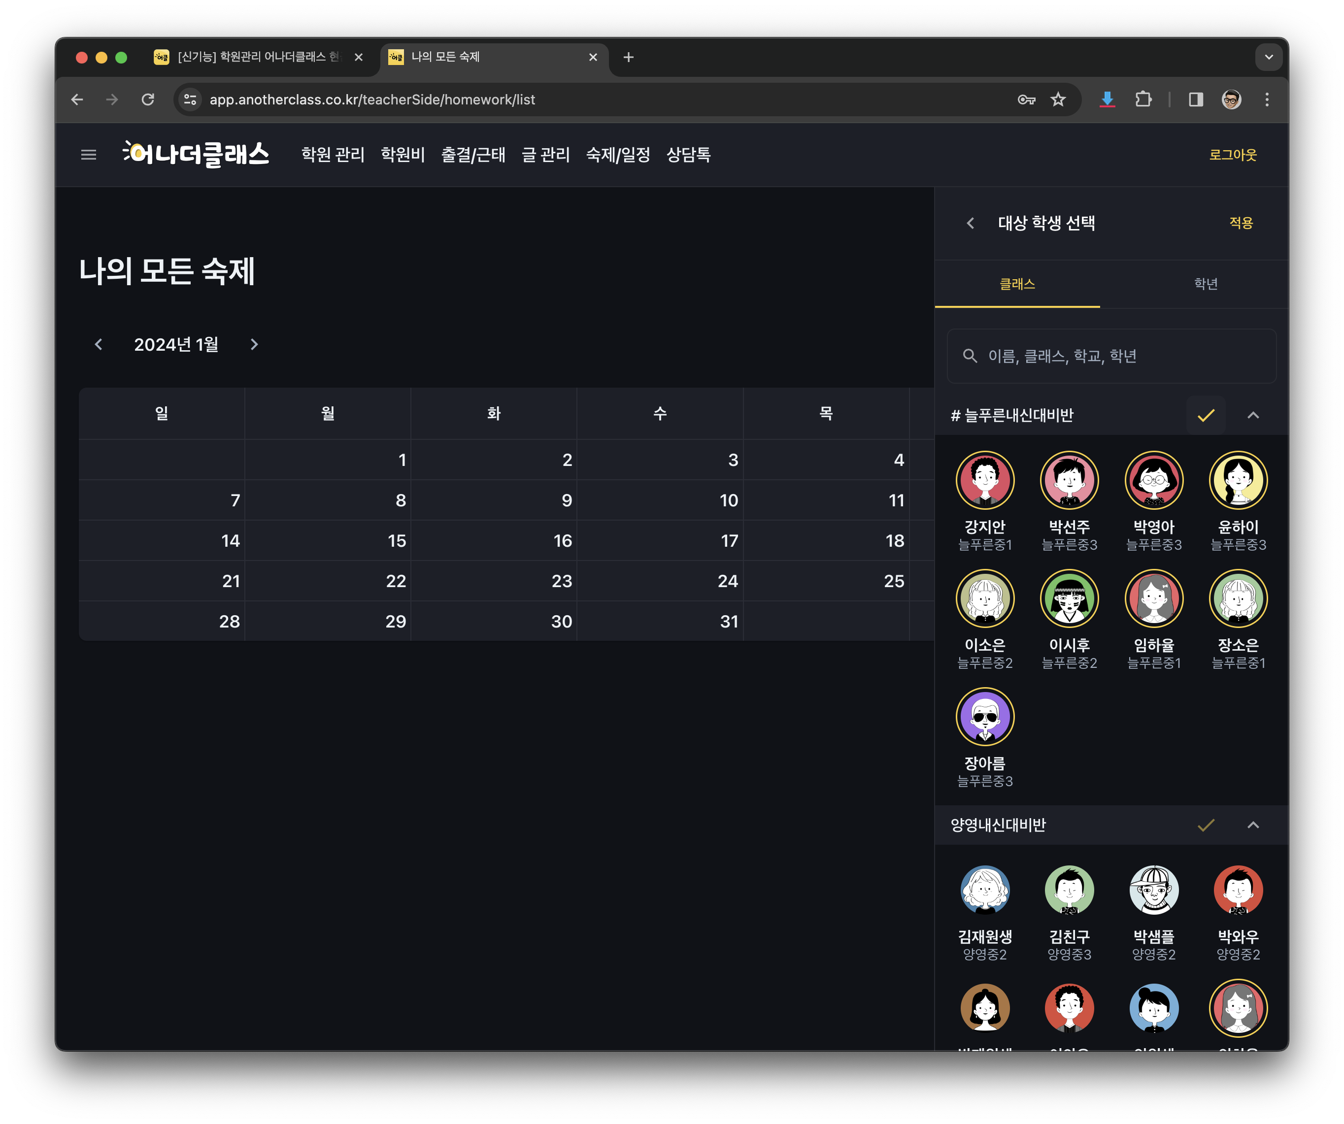This screenshot has width=1344, height=1124.
Task: Deselect student 강지안 avatar
Action: point(984,480)
